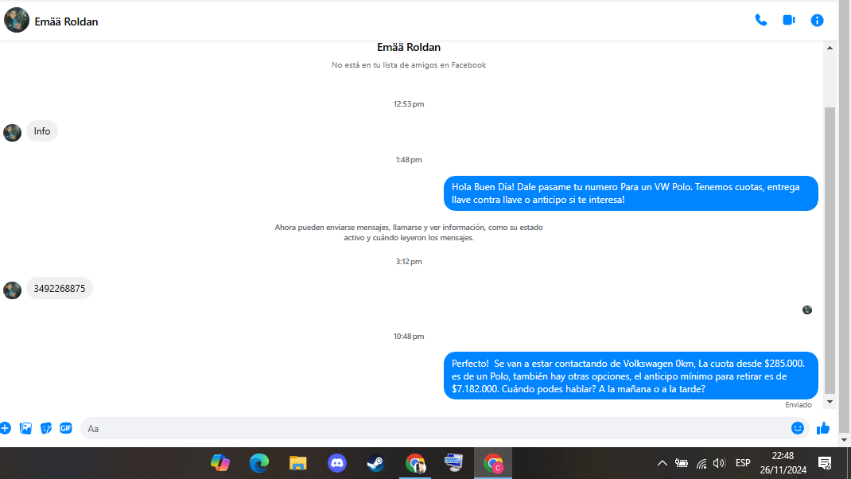This screenshot has height=479, width=851.
Task: Attach a photo or file
Action: 25,428
